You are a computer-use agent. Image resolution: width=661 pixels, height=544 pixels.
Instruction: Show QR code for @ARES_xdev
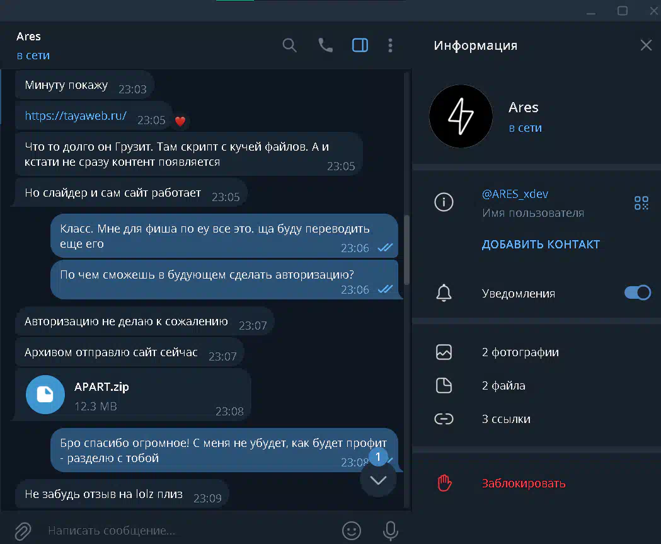point(641,203)
